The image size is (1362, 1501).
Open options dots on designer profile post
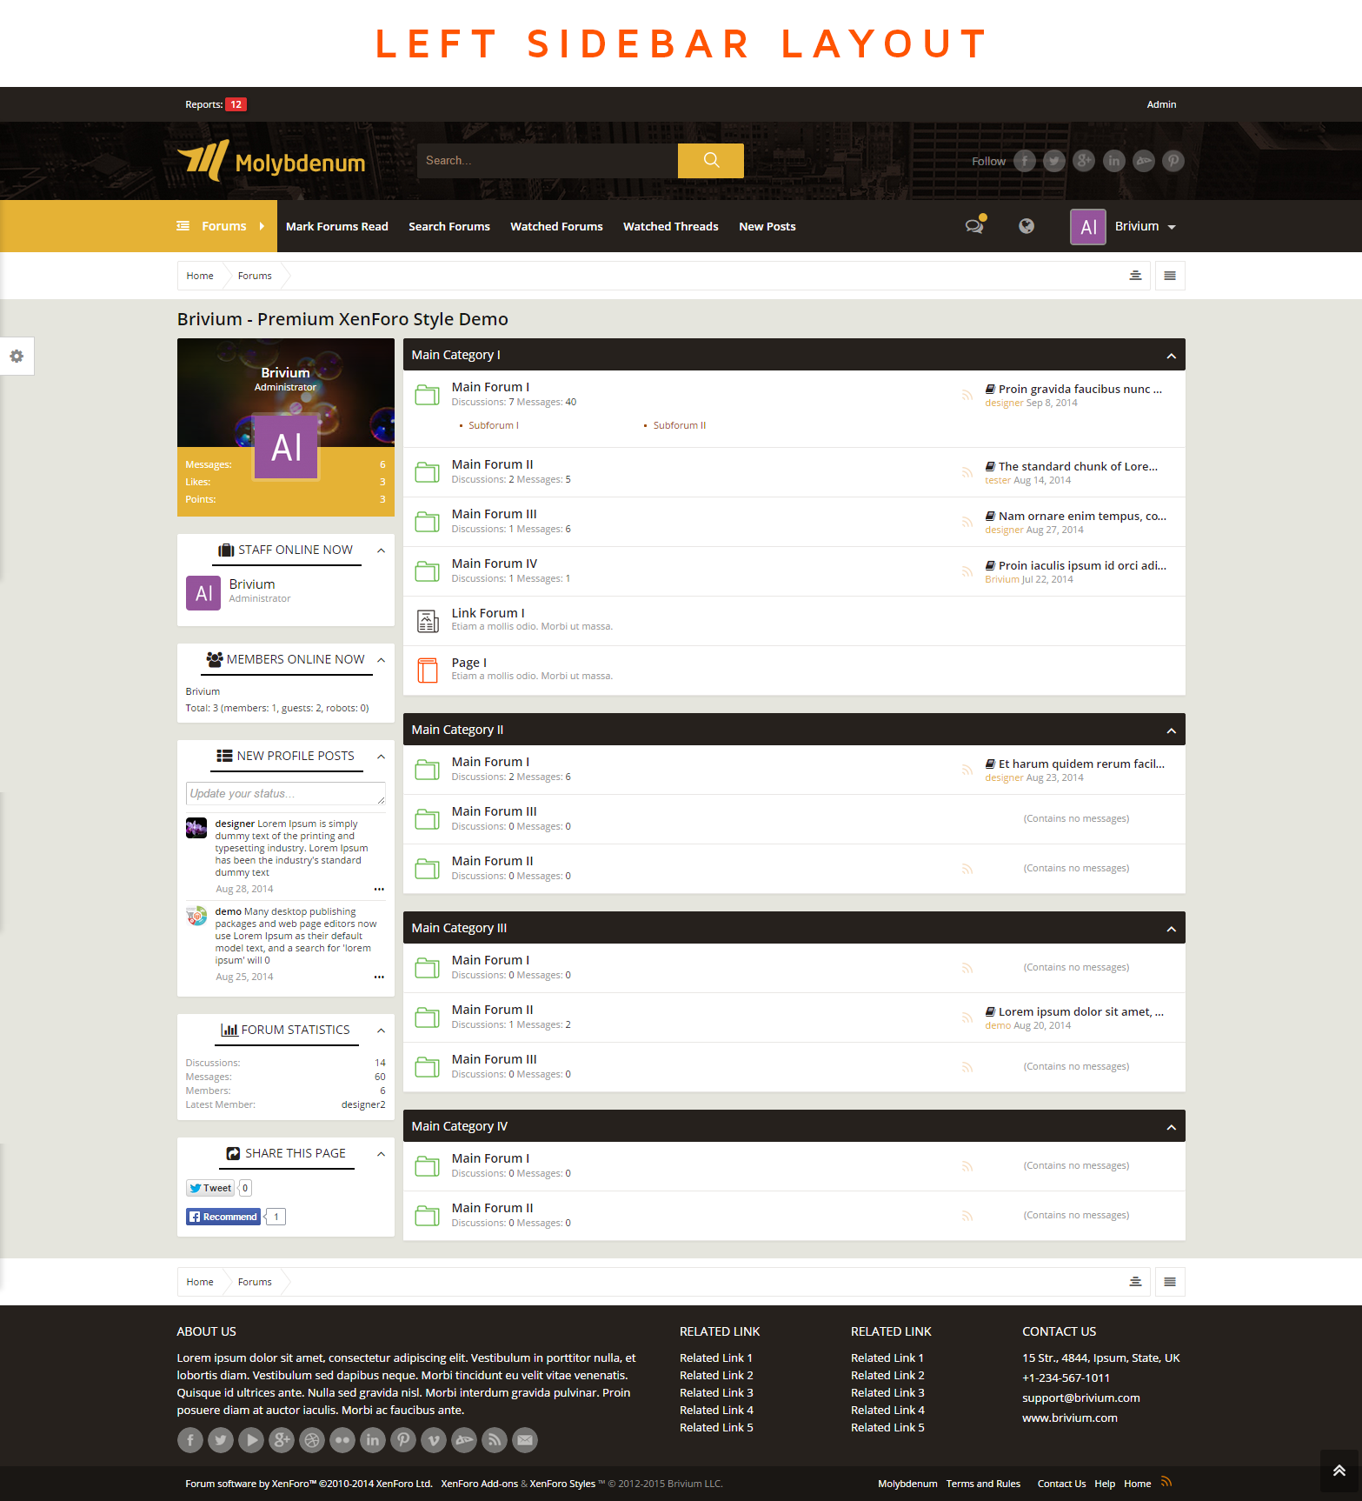379,889
